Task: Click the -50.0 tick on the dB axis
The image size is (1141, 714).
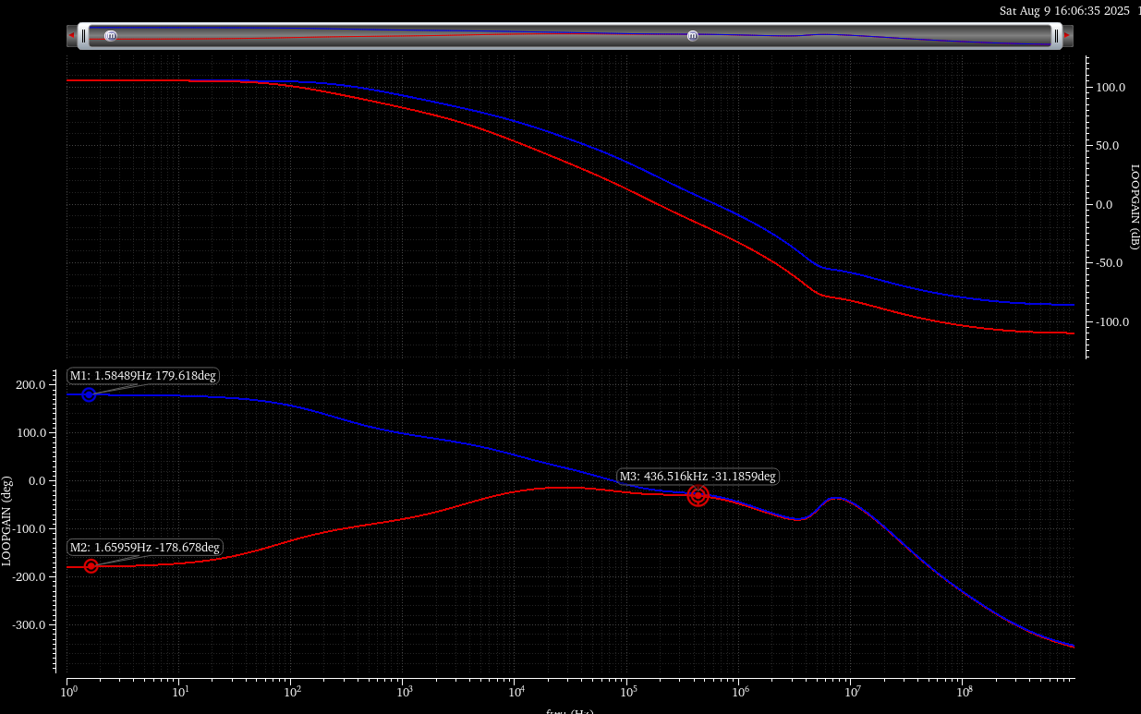Action: pos(1111,263)
